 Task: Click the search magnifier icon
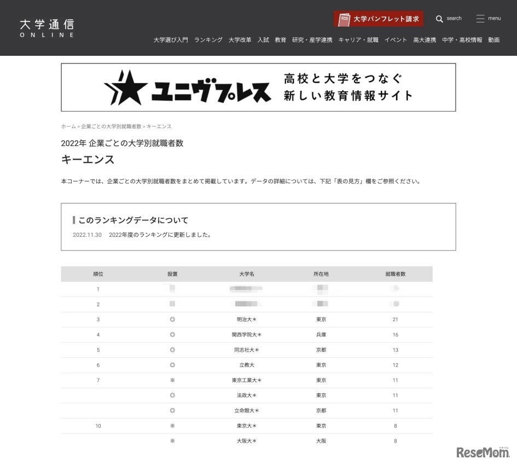(440, 18)
